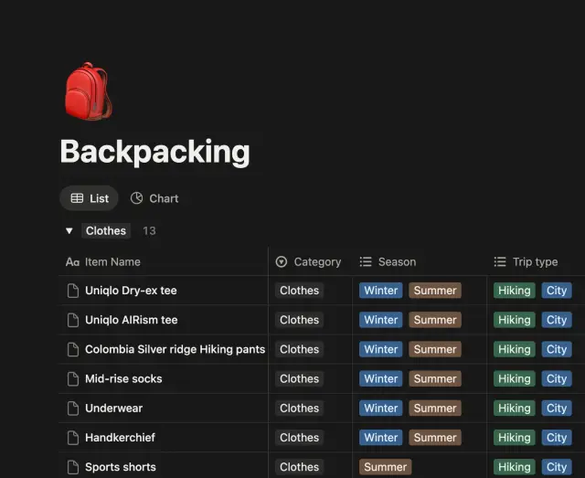
Task: Click the Summer tag in Sports shorts row
Action: 386,467
